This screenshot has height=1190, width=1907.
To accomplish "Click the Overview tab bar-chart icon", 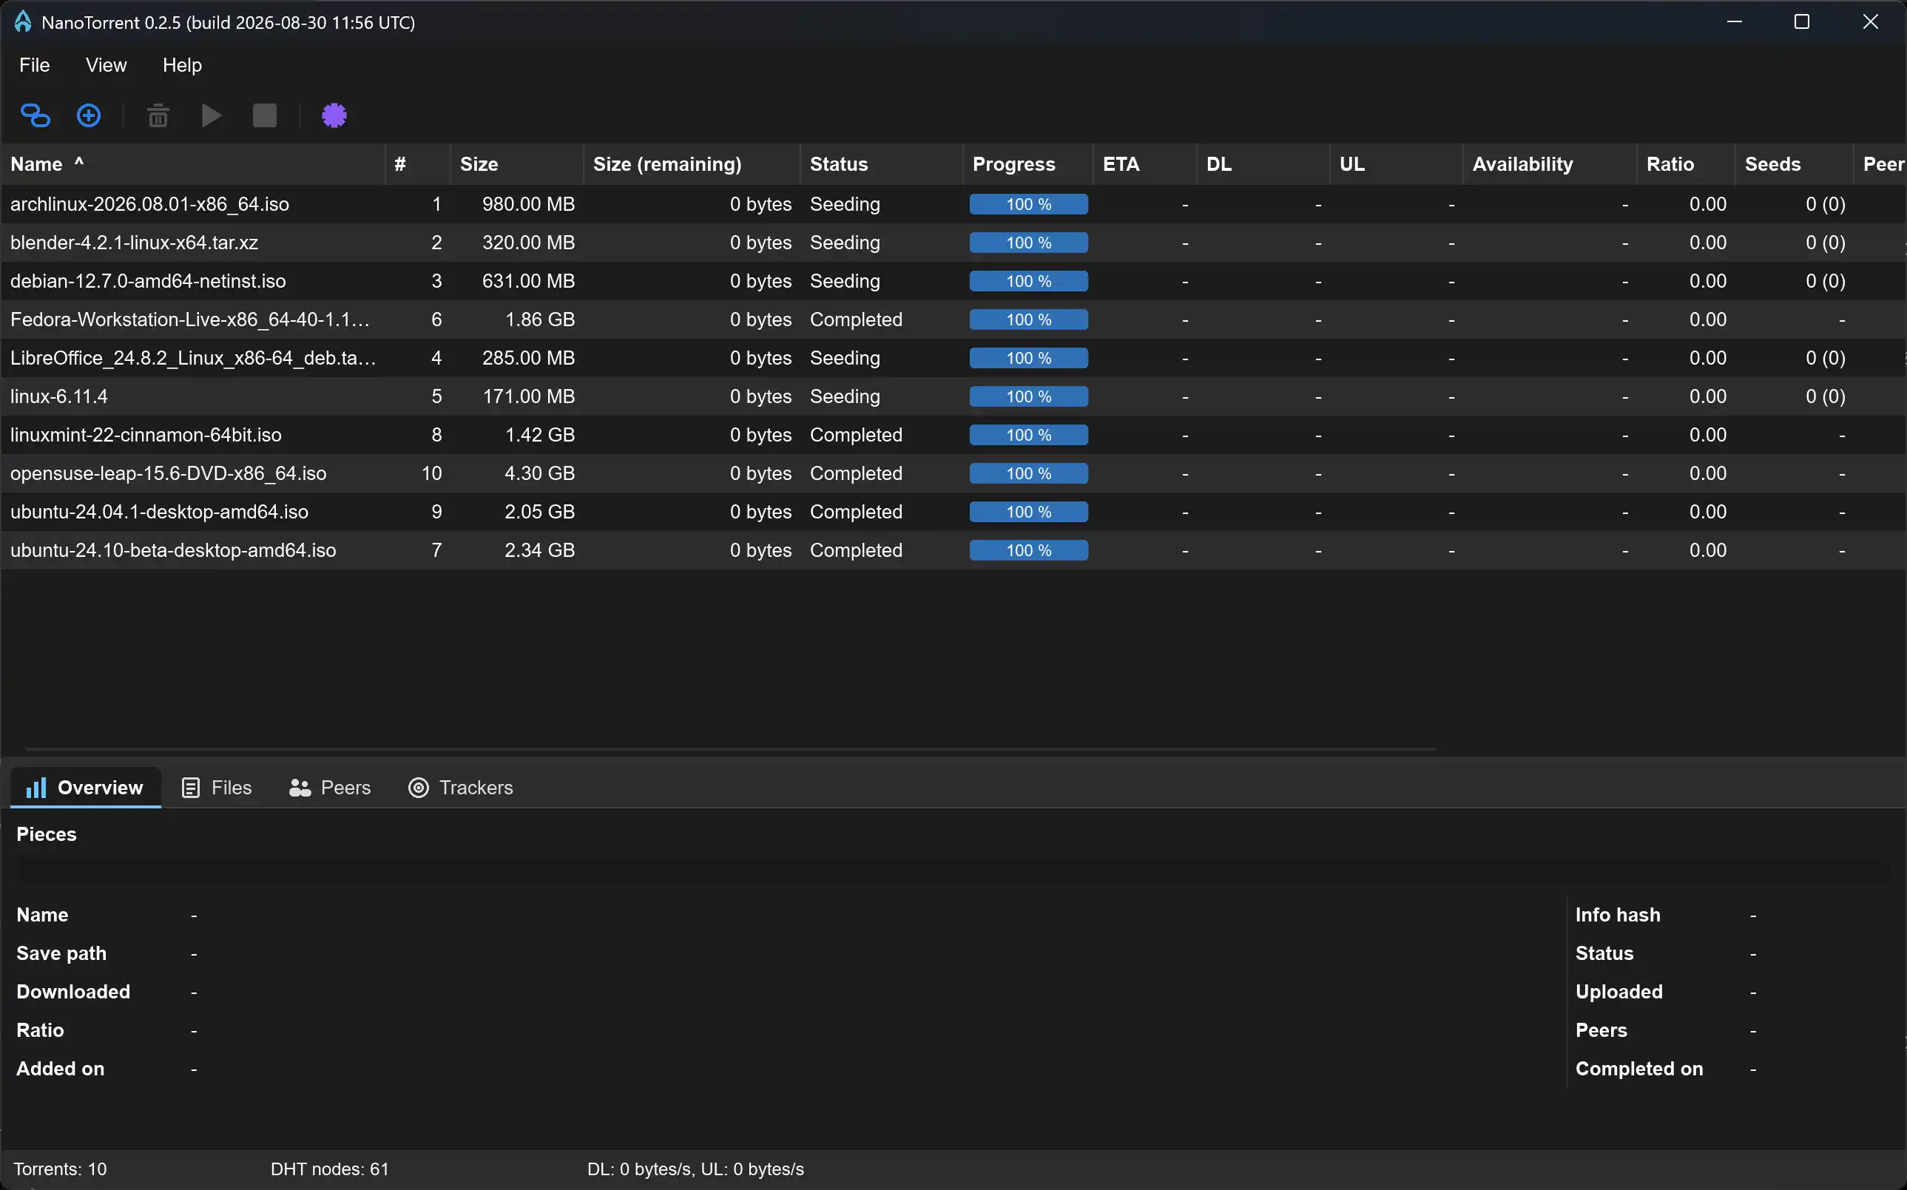I will point(36,788).
